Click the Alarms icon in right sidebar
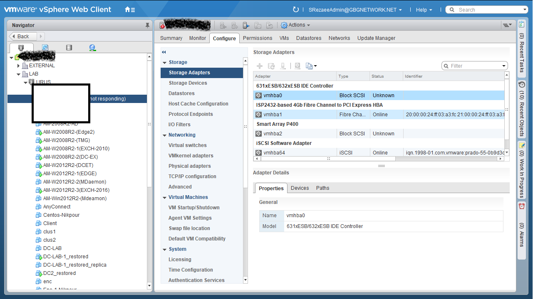The height and width of the screenshot is (299, 533). [x=522, y=206]
